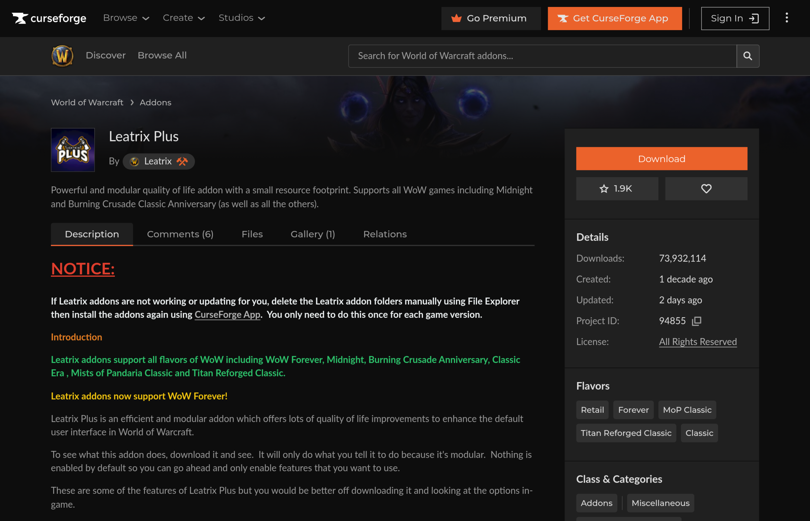Open the Relations tab
Image resolution: width=810 pixels, height=521 pixels.
click(385, 234)
